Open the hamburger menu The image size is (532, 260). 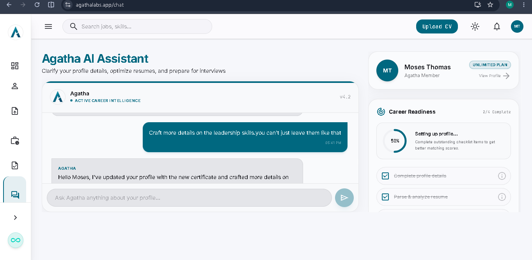point(48,26)
